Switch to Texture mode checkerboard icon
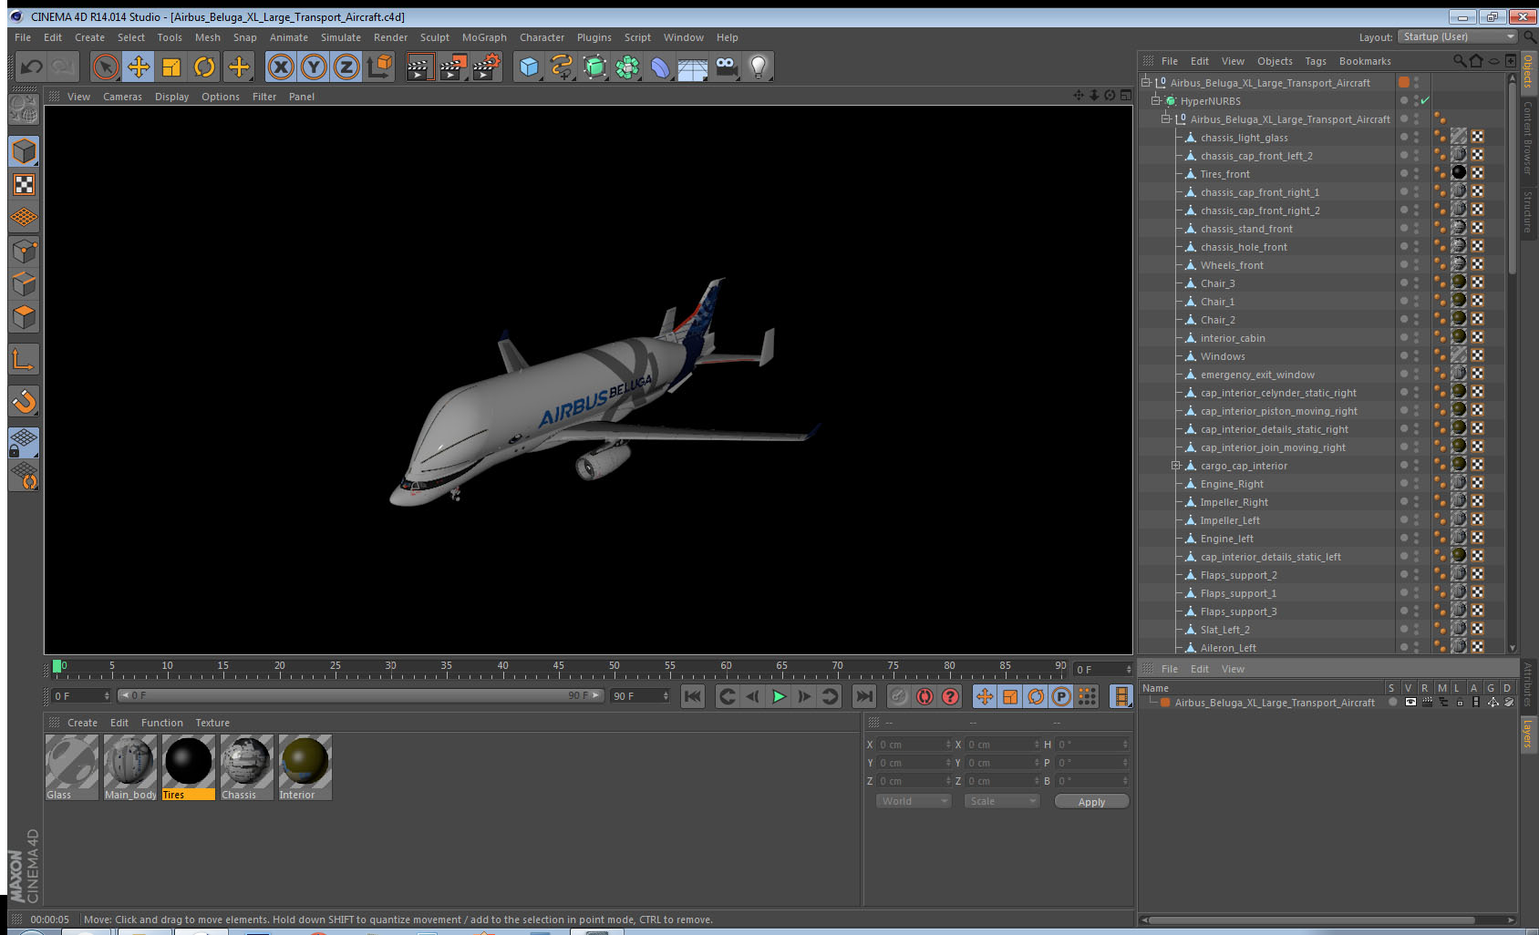Viewport: 1539px width, 935px height. pyautogui.click(x=24, y=185)
